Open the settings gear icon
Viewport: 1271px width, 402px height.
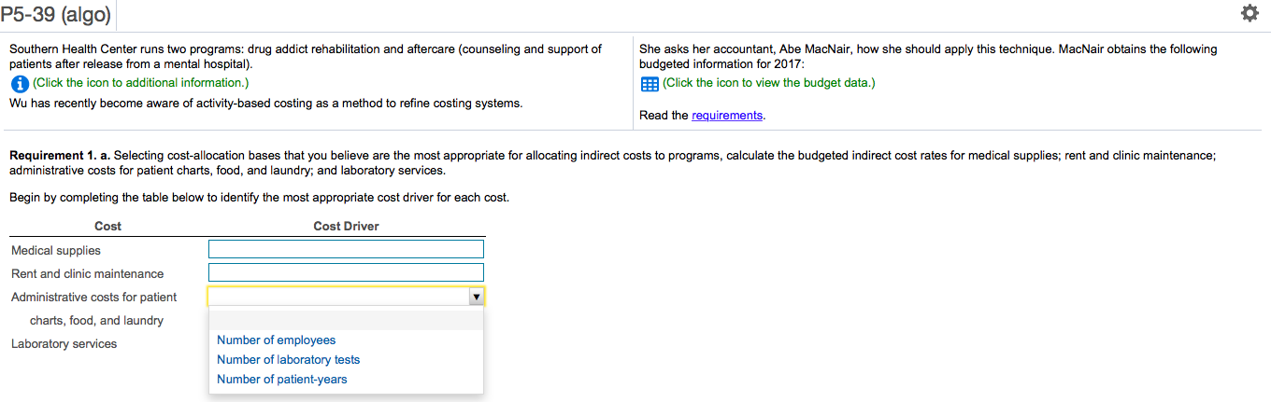(x=1249, y=14)
